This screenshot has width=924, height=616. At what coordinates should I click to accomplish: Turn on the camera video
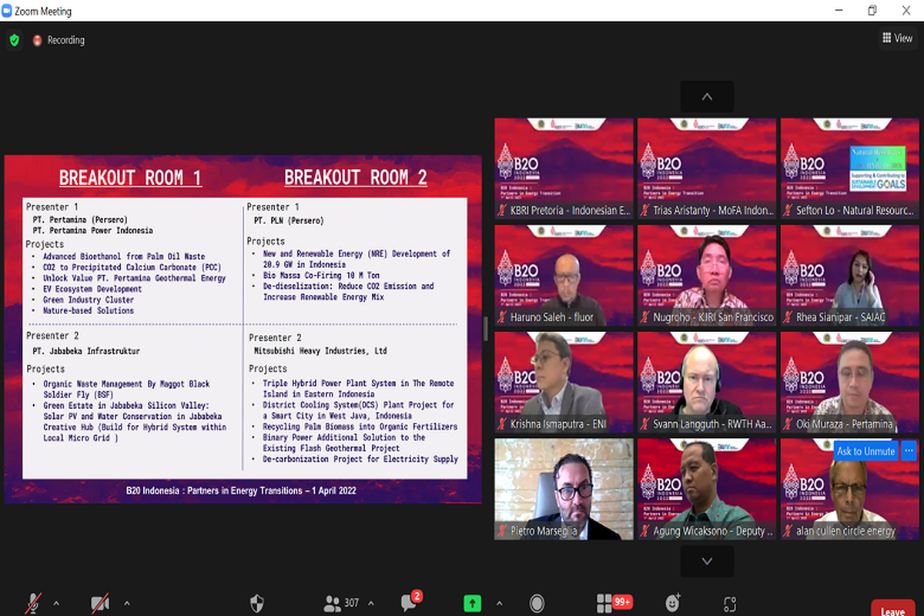99,603
